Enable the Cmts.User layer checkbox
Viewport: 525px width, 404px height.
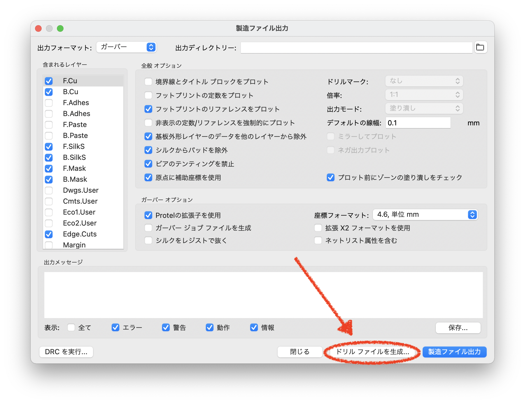[49, 201]
